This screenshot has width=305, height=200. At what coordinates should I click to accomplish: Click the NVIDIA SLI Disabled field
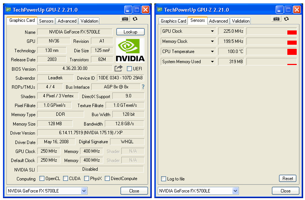[91, 169]
